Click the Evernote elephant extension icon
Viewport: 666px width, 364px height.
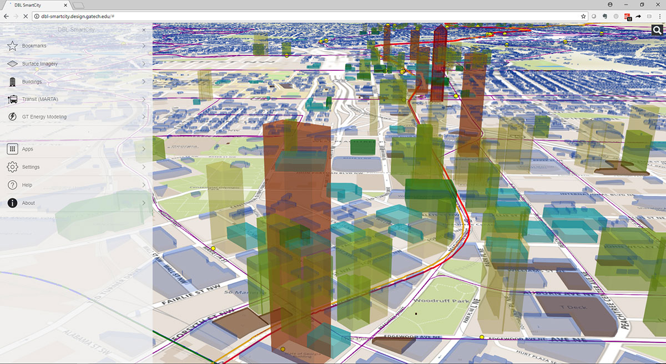click(605, 17)
